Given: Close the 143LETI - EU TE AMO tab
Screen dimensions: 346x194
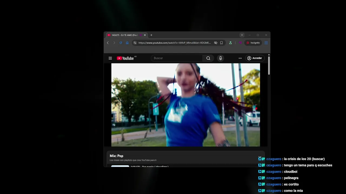Looking at the screenshot, I should [145, 35].
